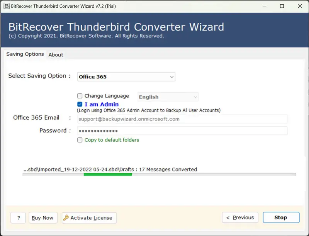Expand the English language dropdown
This screenshot has width=309, height=236.
[168, 97]
